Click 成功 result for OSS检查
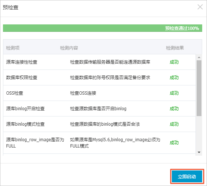Image resolution: width=207 pixels, height=186 pixels. [x=174, y=93]
